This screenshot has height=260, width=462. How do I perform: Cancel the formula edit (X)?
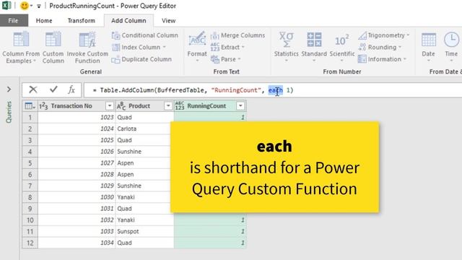point(33,90)
